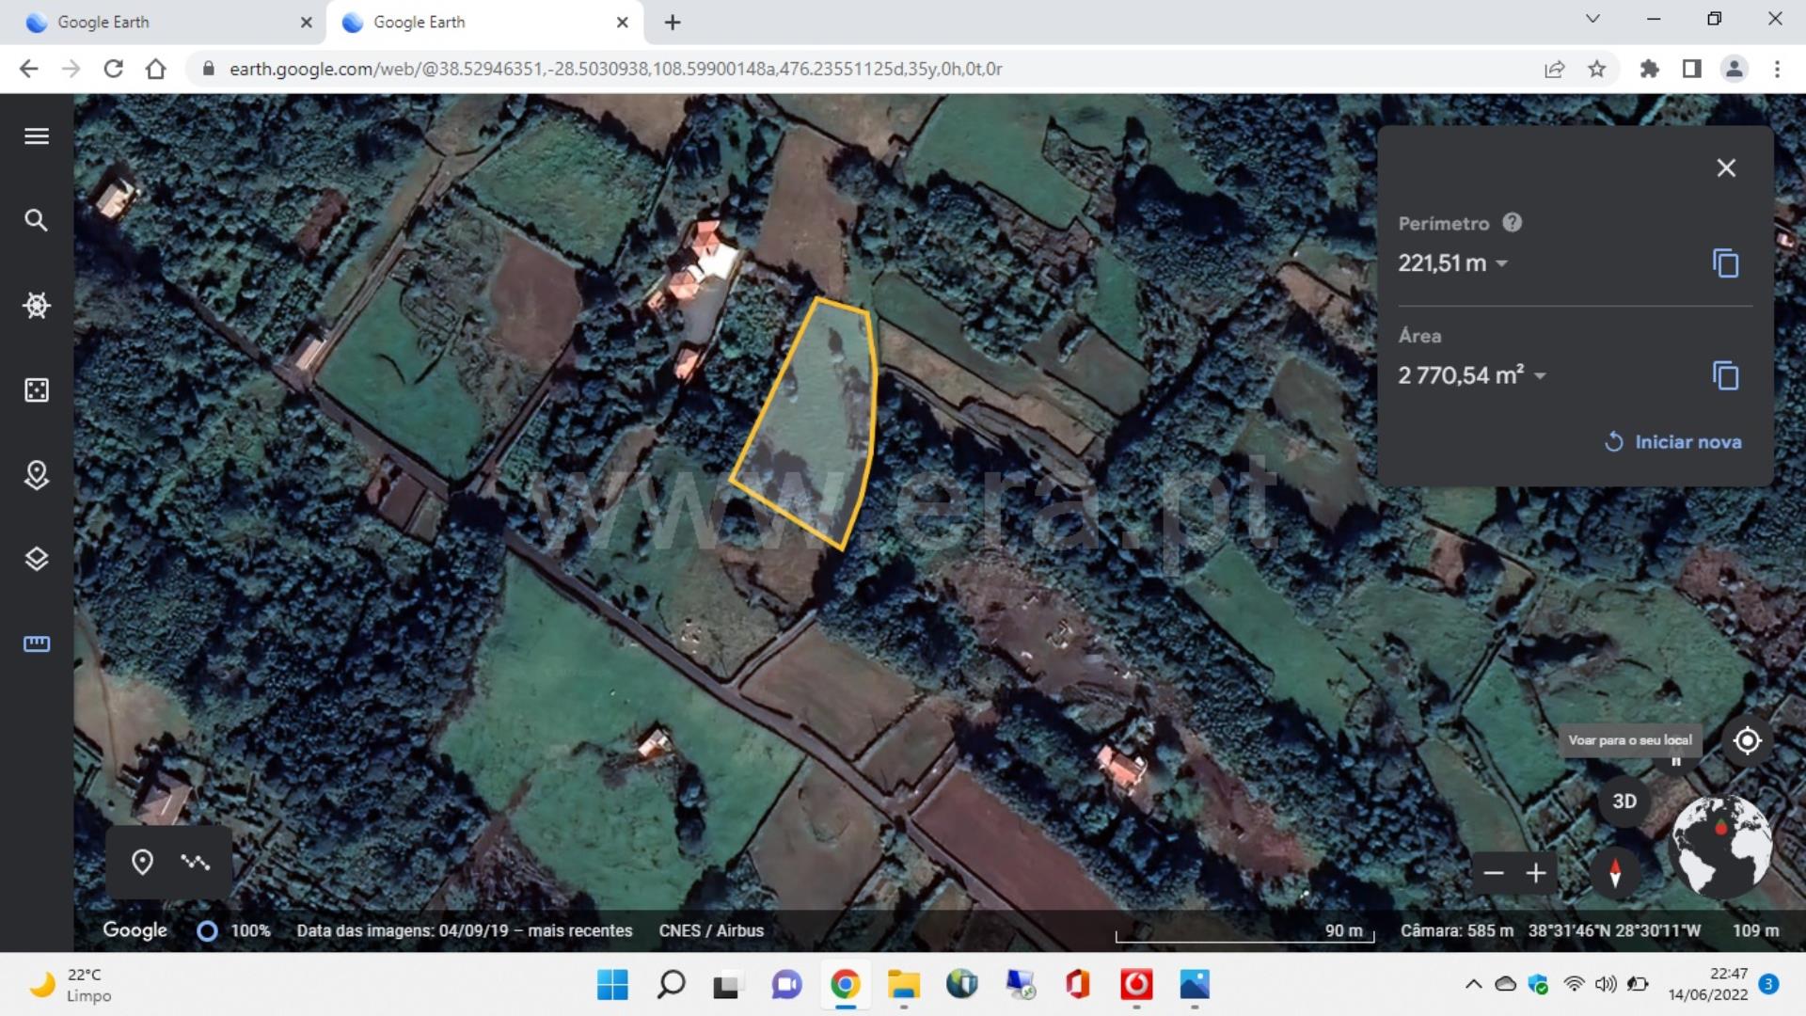Viewport: 1806px width, 1016px height.
Task: Click the camera coordinates readout
Action: [1614, 930]
